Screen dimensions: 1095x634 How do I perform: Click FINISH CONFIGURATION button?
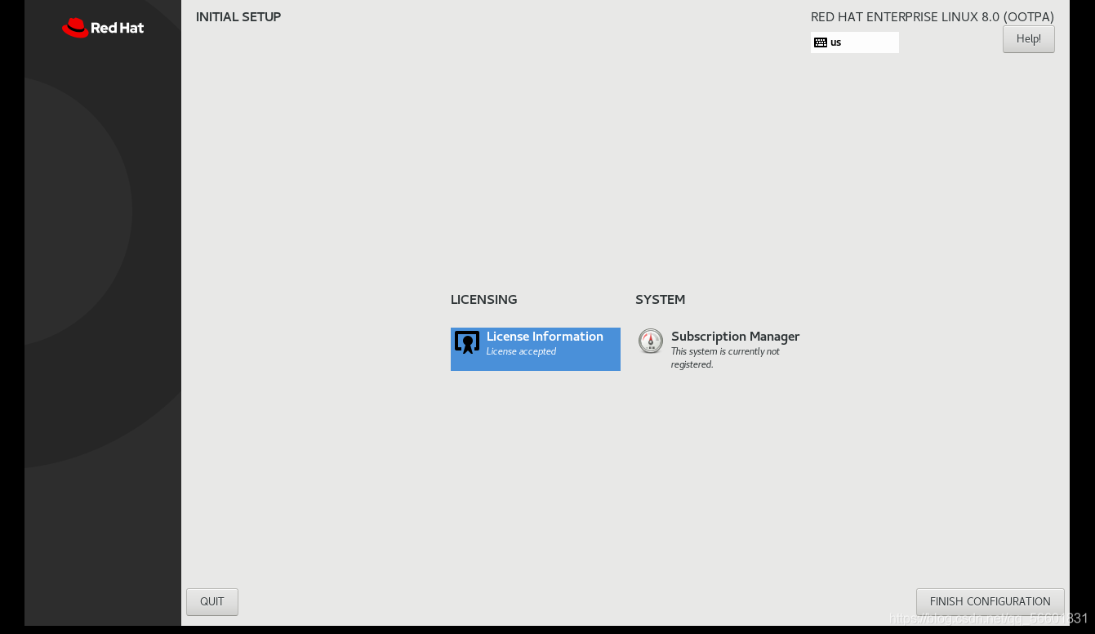tap(990, 602)
